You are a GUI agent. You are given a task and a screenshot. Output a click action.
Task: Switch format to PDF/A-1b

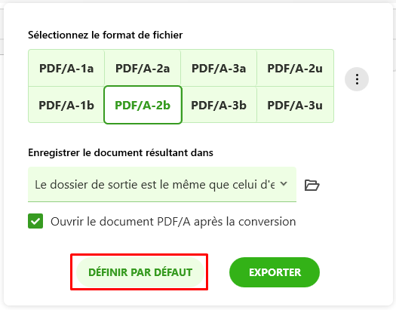66,105
